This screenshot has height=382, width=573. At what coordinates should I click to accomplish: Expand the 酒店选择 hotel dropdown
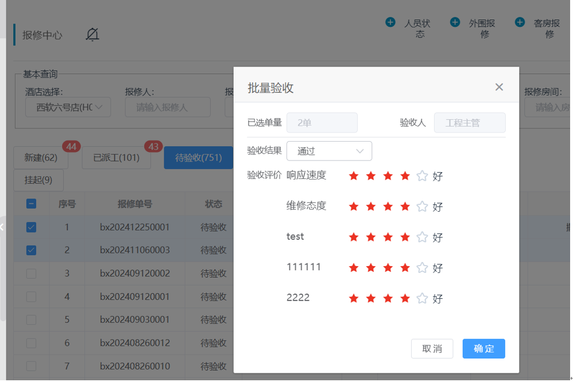click(x=68, y=107)
